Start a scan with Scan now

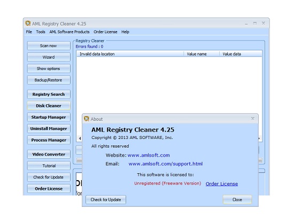coord(49,46)
